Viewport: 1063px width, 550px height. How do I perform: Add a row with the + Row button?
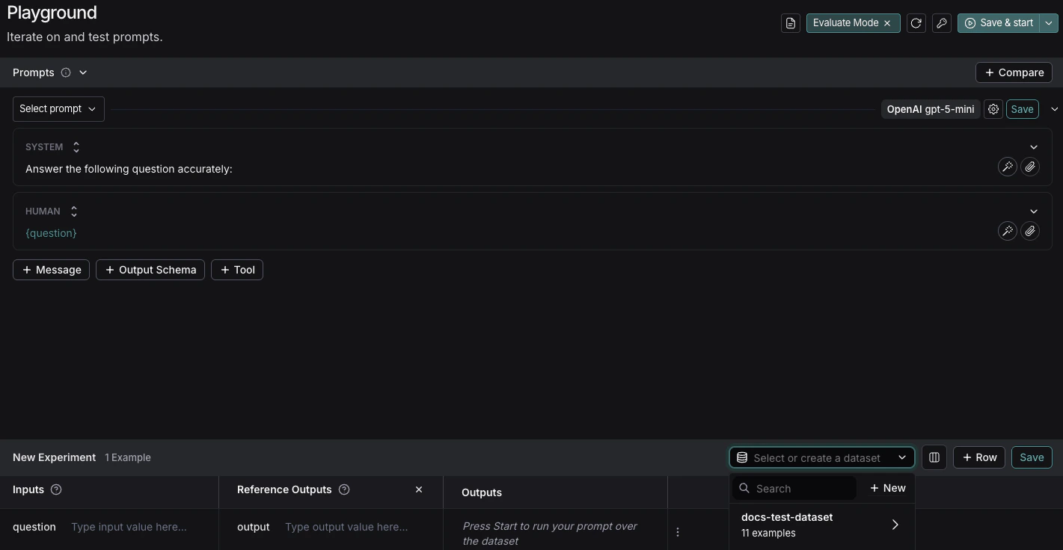point(978,457)
